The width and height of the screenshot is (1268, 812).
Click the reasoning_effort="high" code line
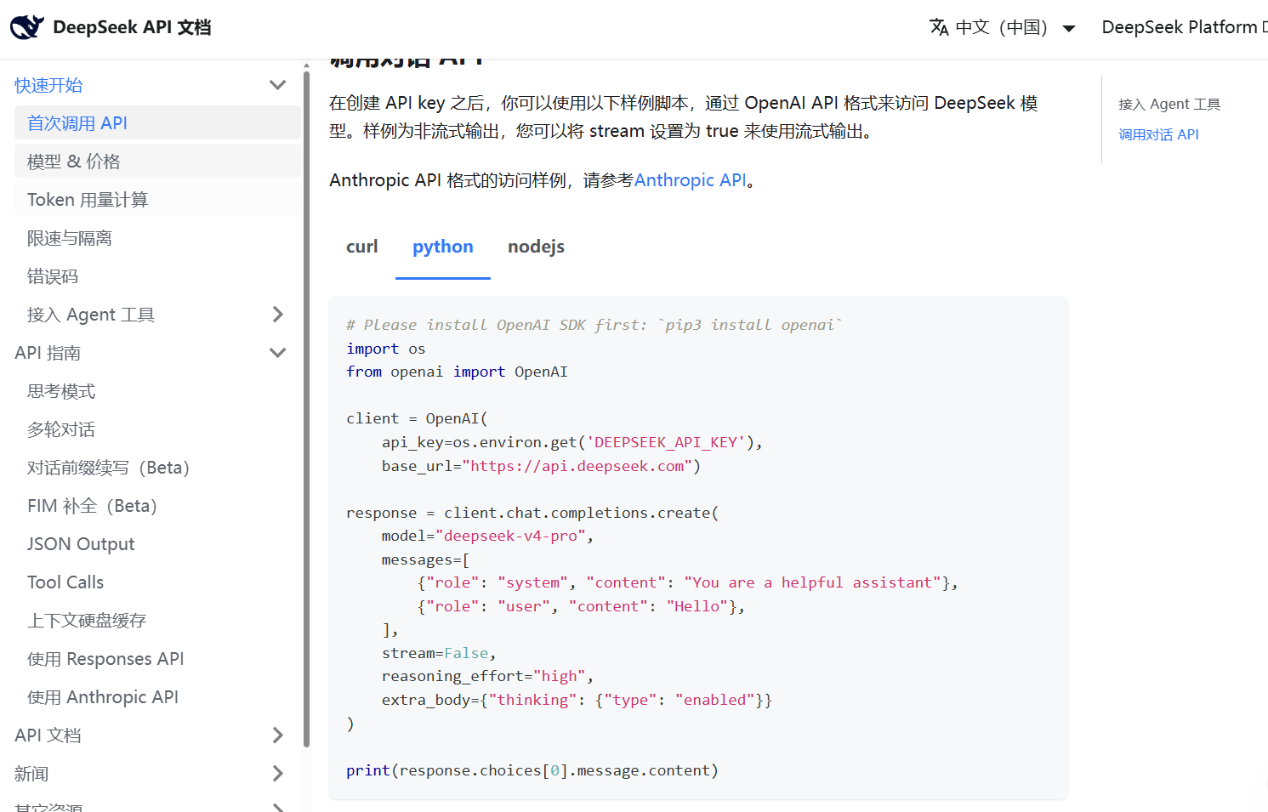tap(487, 676)
